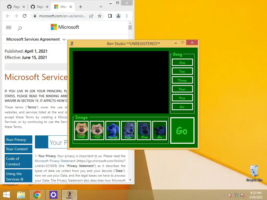Click the Ben Studio title bar icon
The image size is (267, 200).
[72, 43]
